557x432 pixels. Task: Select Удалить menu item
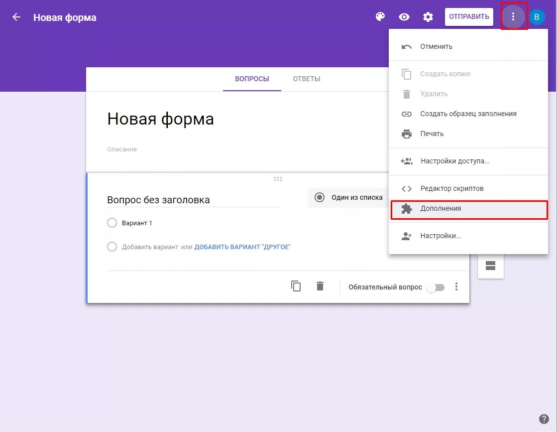tap(468, 94)
